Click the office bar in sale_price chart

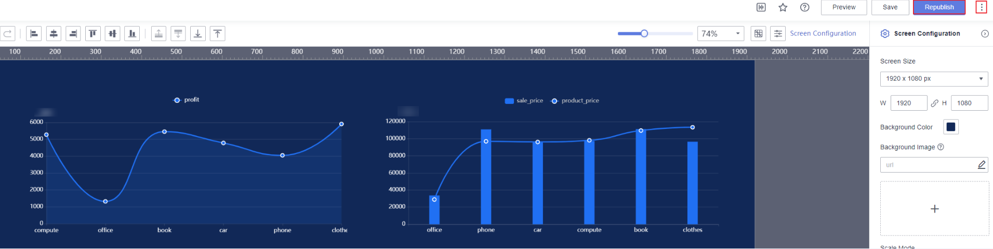(x=434, y=210)
